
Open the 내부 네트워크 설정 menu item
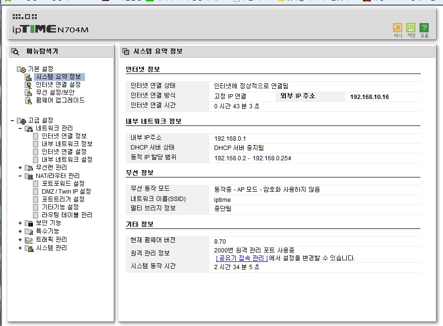point(67,160)
